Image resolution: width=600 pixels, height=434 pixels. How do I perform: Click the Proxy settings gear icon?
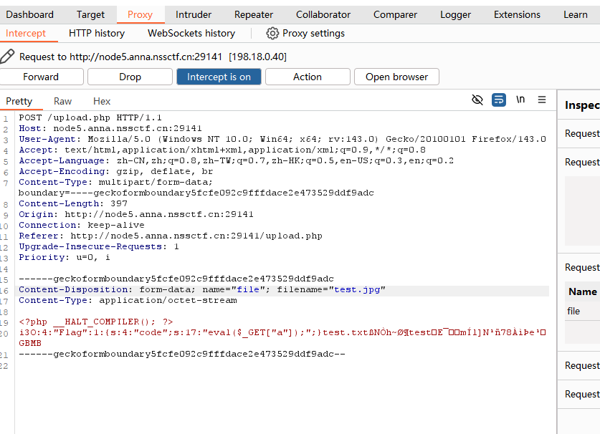(272, 33)
